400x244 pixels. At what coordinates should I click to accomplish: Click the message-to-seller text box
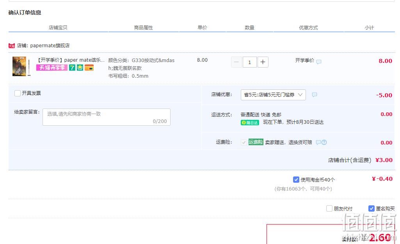[107, 117]
